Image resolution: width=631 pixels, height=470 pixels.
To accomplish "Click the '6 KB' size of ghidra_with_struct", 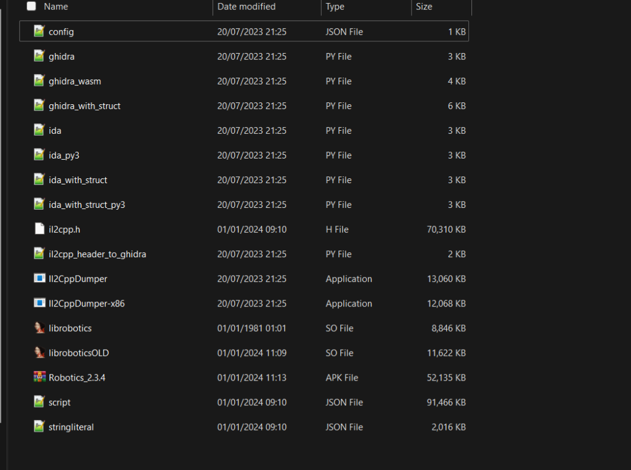I will 457,106.
